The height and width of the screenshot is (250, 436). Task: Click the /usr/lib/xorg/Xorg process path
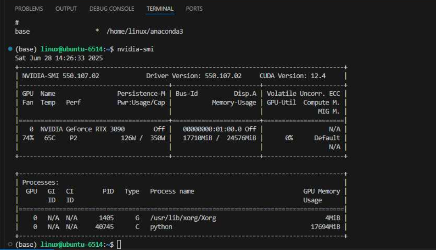(x=183, y=218)
